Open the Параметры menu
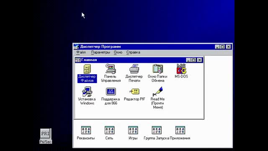268x151 pixels. [x=100, y=52]
